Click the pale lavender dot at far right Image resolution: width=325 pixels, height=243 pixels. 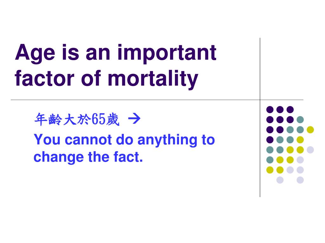tap(310, 150)
